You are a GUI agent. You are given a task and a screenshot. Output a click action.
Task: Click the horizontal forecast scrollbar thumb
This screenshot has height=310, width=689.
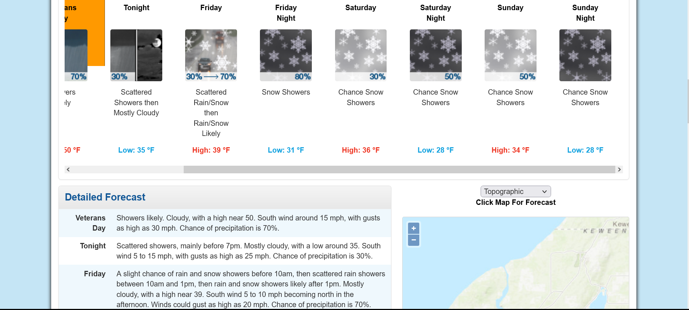399,169
